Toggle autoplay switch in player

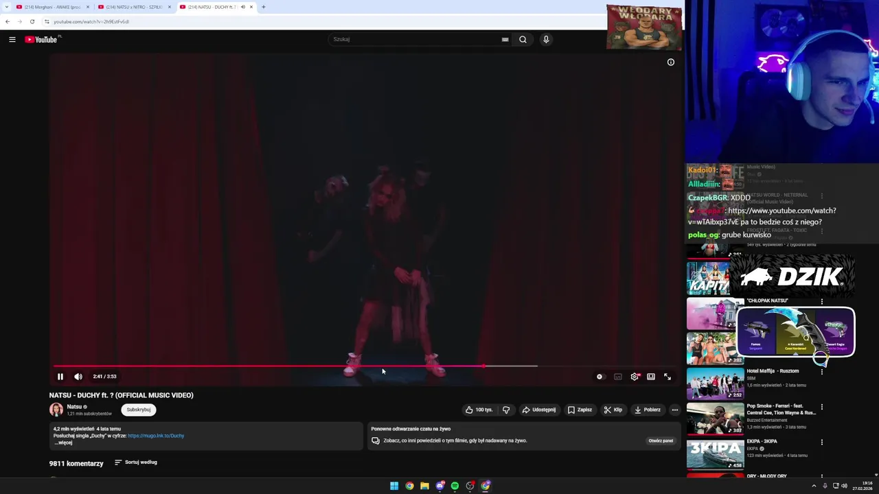pos(600,377)
